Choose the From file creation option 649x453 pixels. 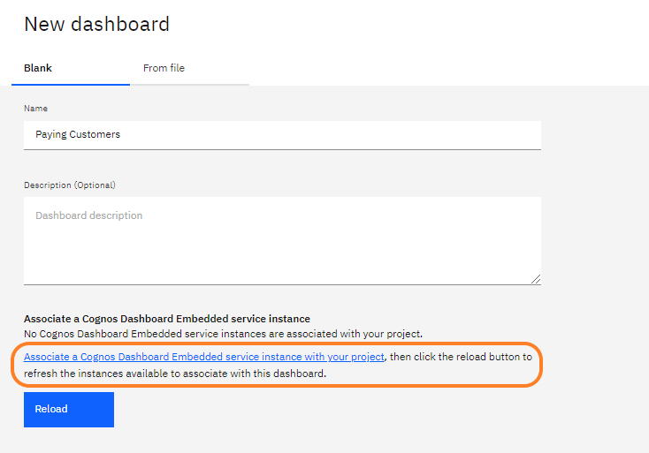click(x=164, y=68)
